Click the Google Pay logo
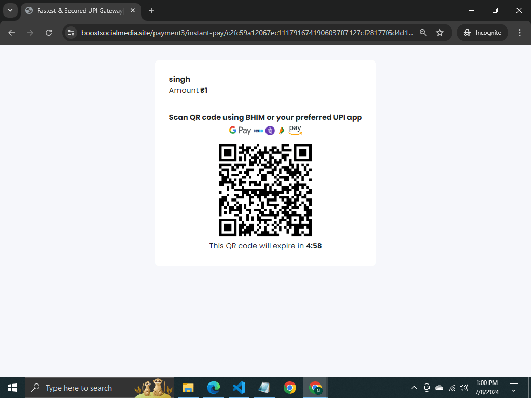 [x=240, y=130]
